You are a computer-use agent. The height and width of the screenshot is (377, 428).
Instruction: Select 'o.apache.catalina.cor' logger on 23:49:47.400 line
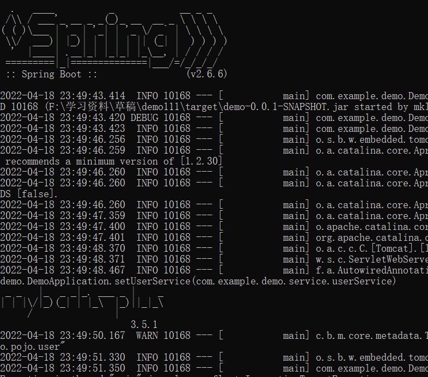pyautogui.click(x=372, y=227)
